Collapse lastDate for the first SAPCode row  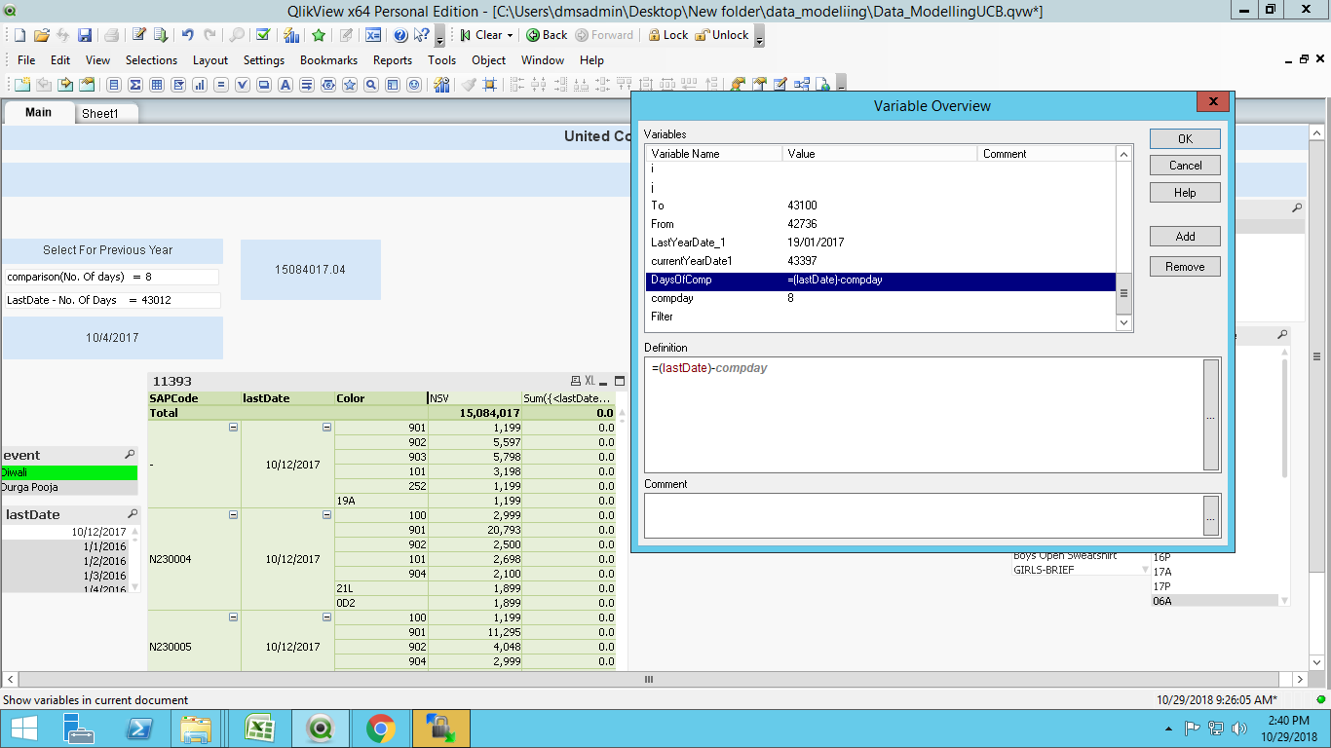(x=326, y=428)
